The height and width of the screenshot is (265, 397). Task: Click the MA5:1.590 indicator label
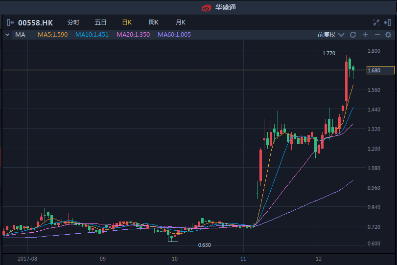pos(53,35)
